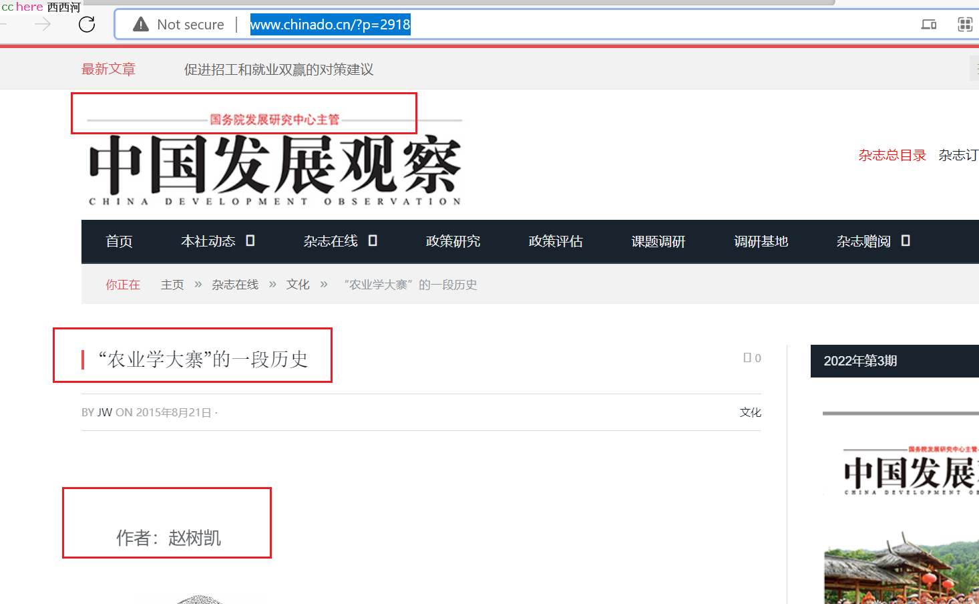This screenshot has height=604, width=979.
Task: Open the headline 促进招工和就业双赢的对策建议
Action: [x=278, y=69]
